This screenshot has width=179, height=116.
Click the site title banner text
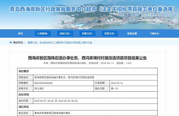pos(92,9)
